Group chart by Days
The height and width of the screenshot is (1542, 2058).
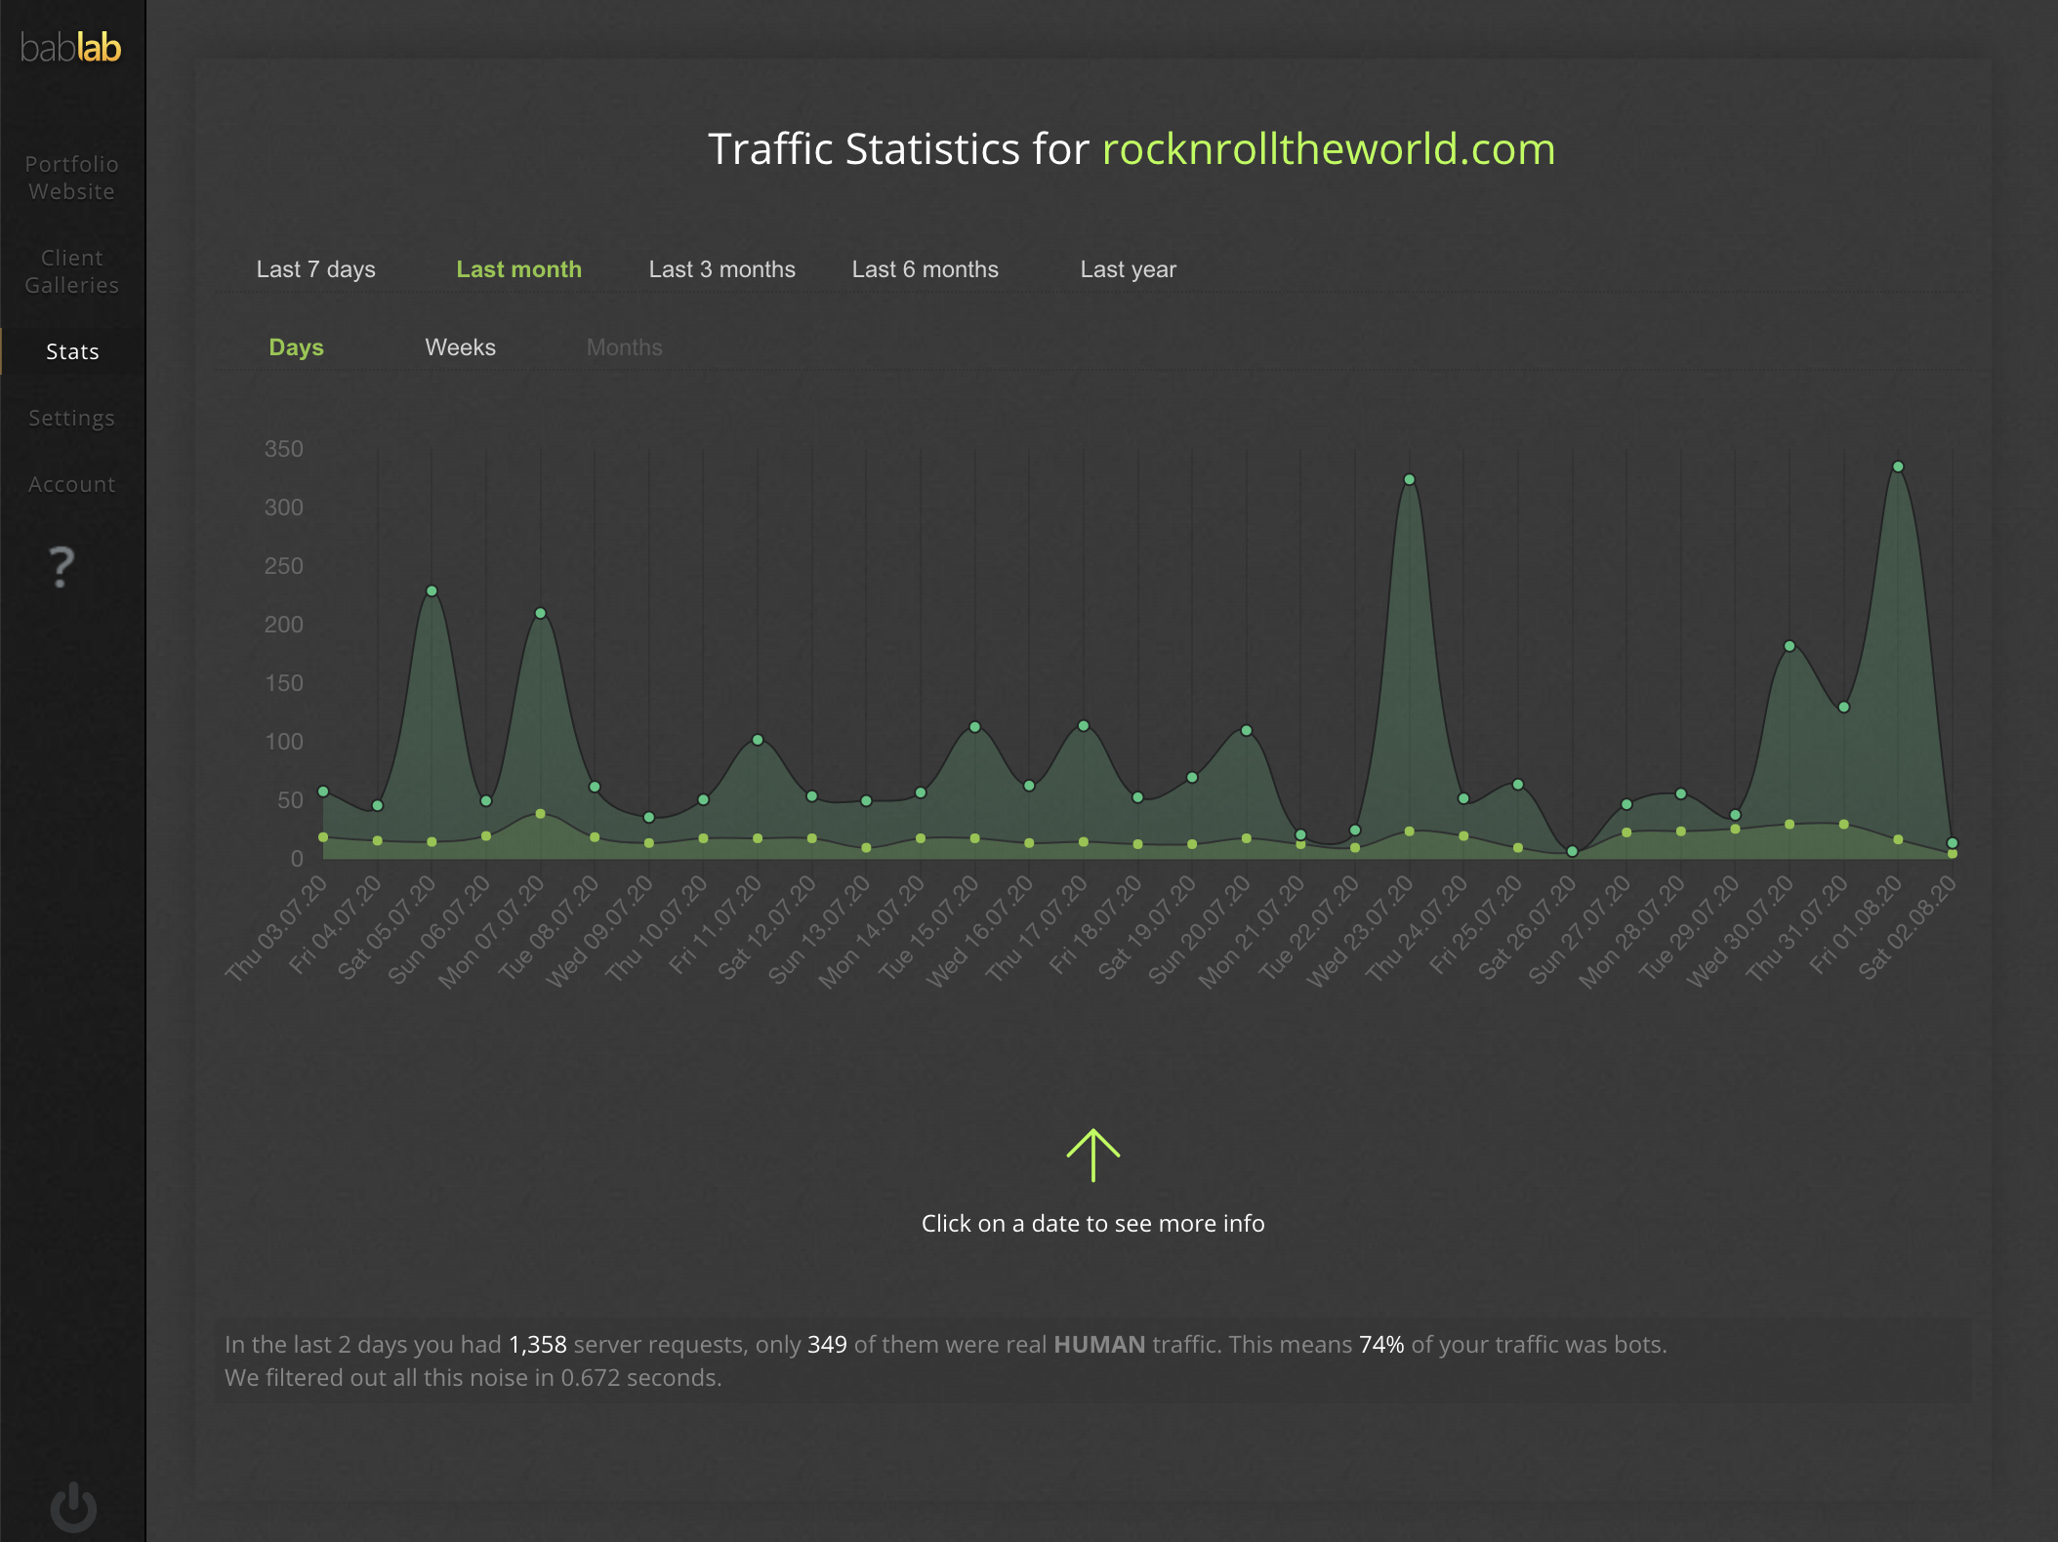pos(296,347)
